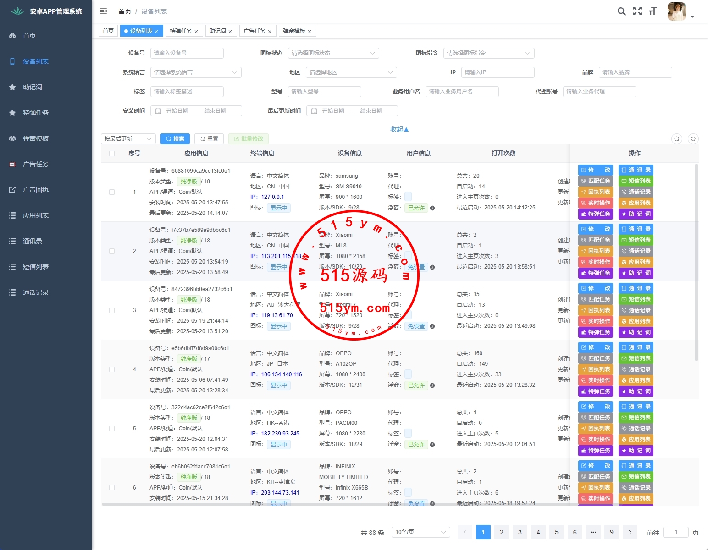Click info icon beside 已允许 in first row
The image size is (708, 550).
pyautogui.click(x=432, y=208)
